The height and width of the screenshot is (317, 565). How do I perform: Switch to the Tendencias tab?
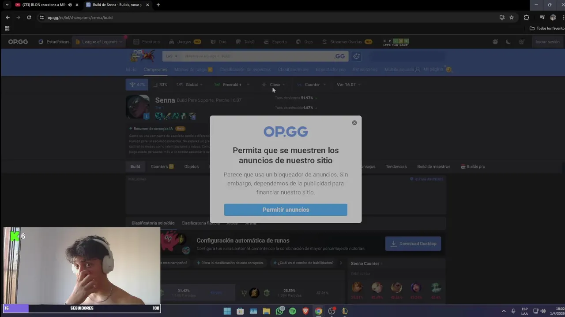click(x=396, y=166)
